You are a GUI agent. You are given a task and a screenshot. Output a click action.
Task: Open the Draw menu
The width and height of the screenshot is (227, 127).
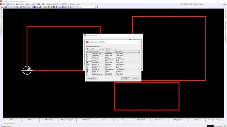[x=43, y=4]
